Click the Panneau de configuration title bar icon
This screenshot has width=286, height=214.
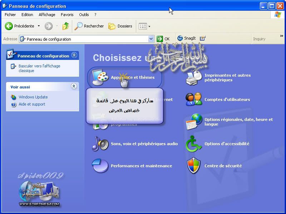coord(5,6)
